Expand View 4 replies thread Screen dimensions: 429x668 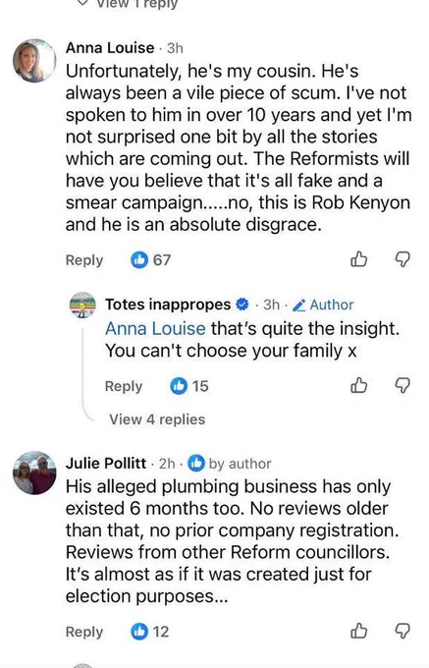pos(157,419)
